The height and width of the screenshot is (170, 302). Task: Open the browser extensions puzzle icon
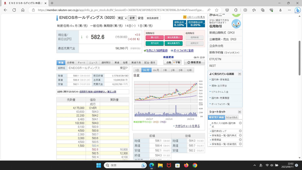tap(236, 10)
